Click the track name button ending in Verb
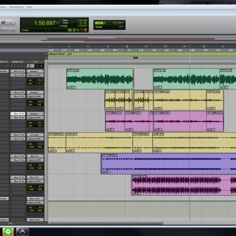Screen dimensions: 236x236 (4, 199)
